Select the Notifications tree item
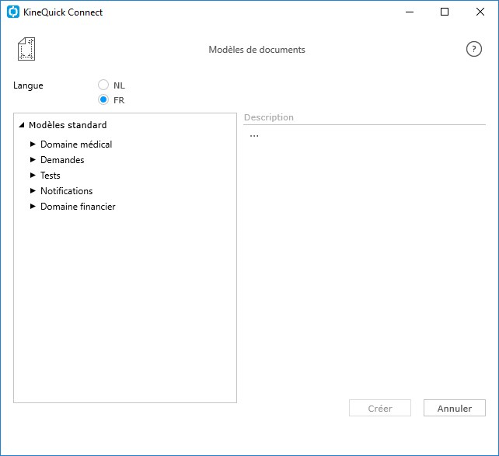This screenshot has height=456, width=499. coord(67,191)
